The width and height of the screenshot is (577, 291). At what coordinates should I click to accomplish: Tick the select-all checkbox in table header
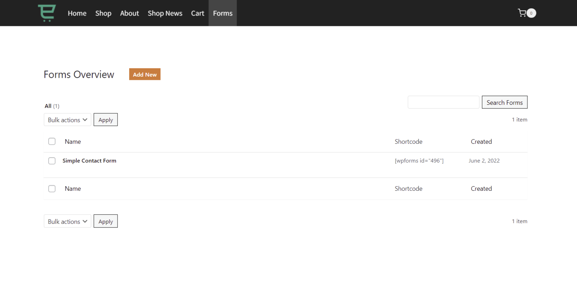52,142
